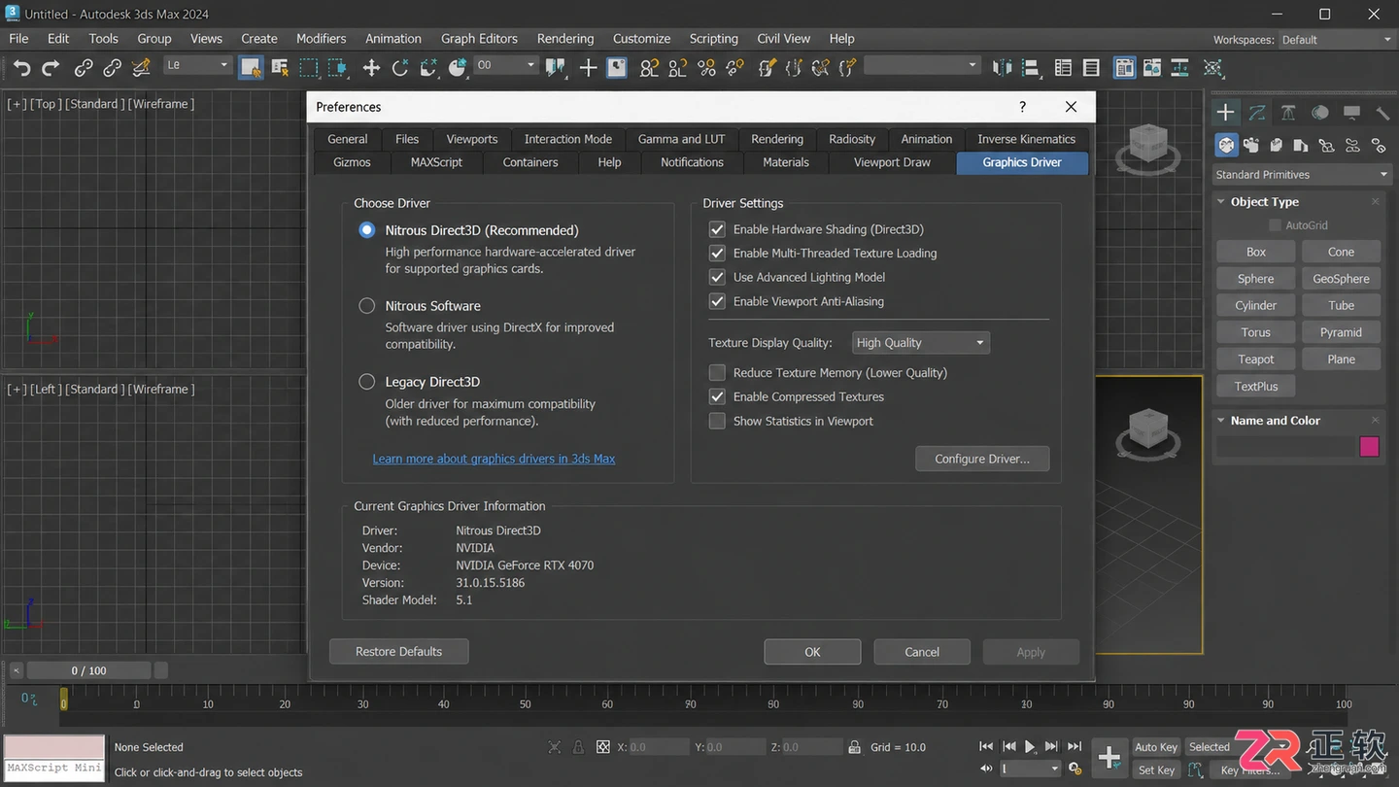Open the graphics drivers help link
This screenshot has height=787, width=1399.
click(494, 459)
